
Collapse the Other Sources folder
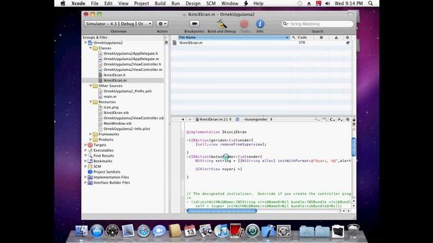[91, 86]
